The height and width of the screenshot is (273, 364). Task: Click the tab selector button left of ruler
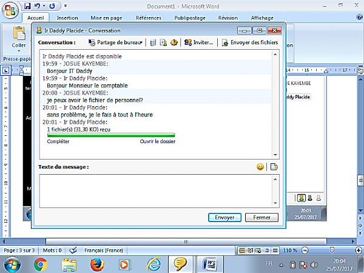6,70
